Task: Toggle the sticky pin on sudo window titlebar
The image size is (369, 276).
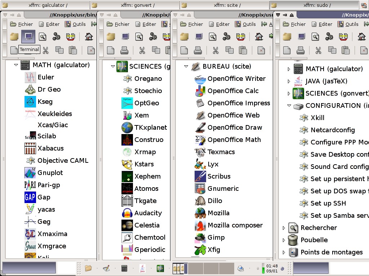Action: pyautogui.click(x=285, y=15)
